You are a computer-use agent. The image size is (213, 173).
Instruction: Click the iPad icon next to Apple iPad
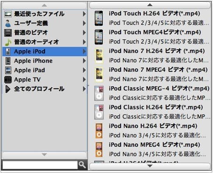8,70
